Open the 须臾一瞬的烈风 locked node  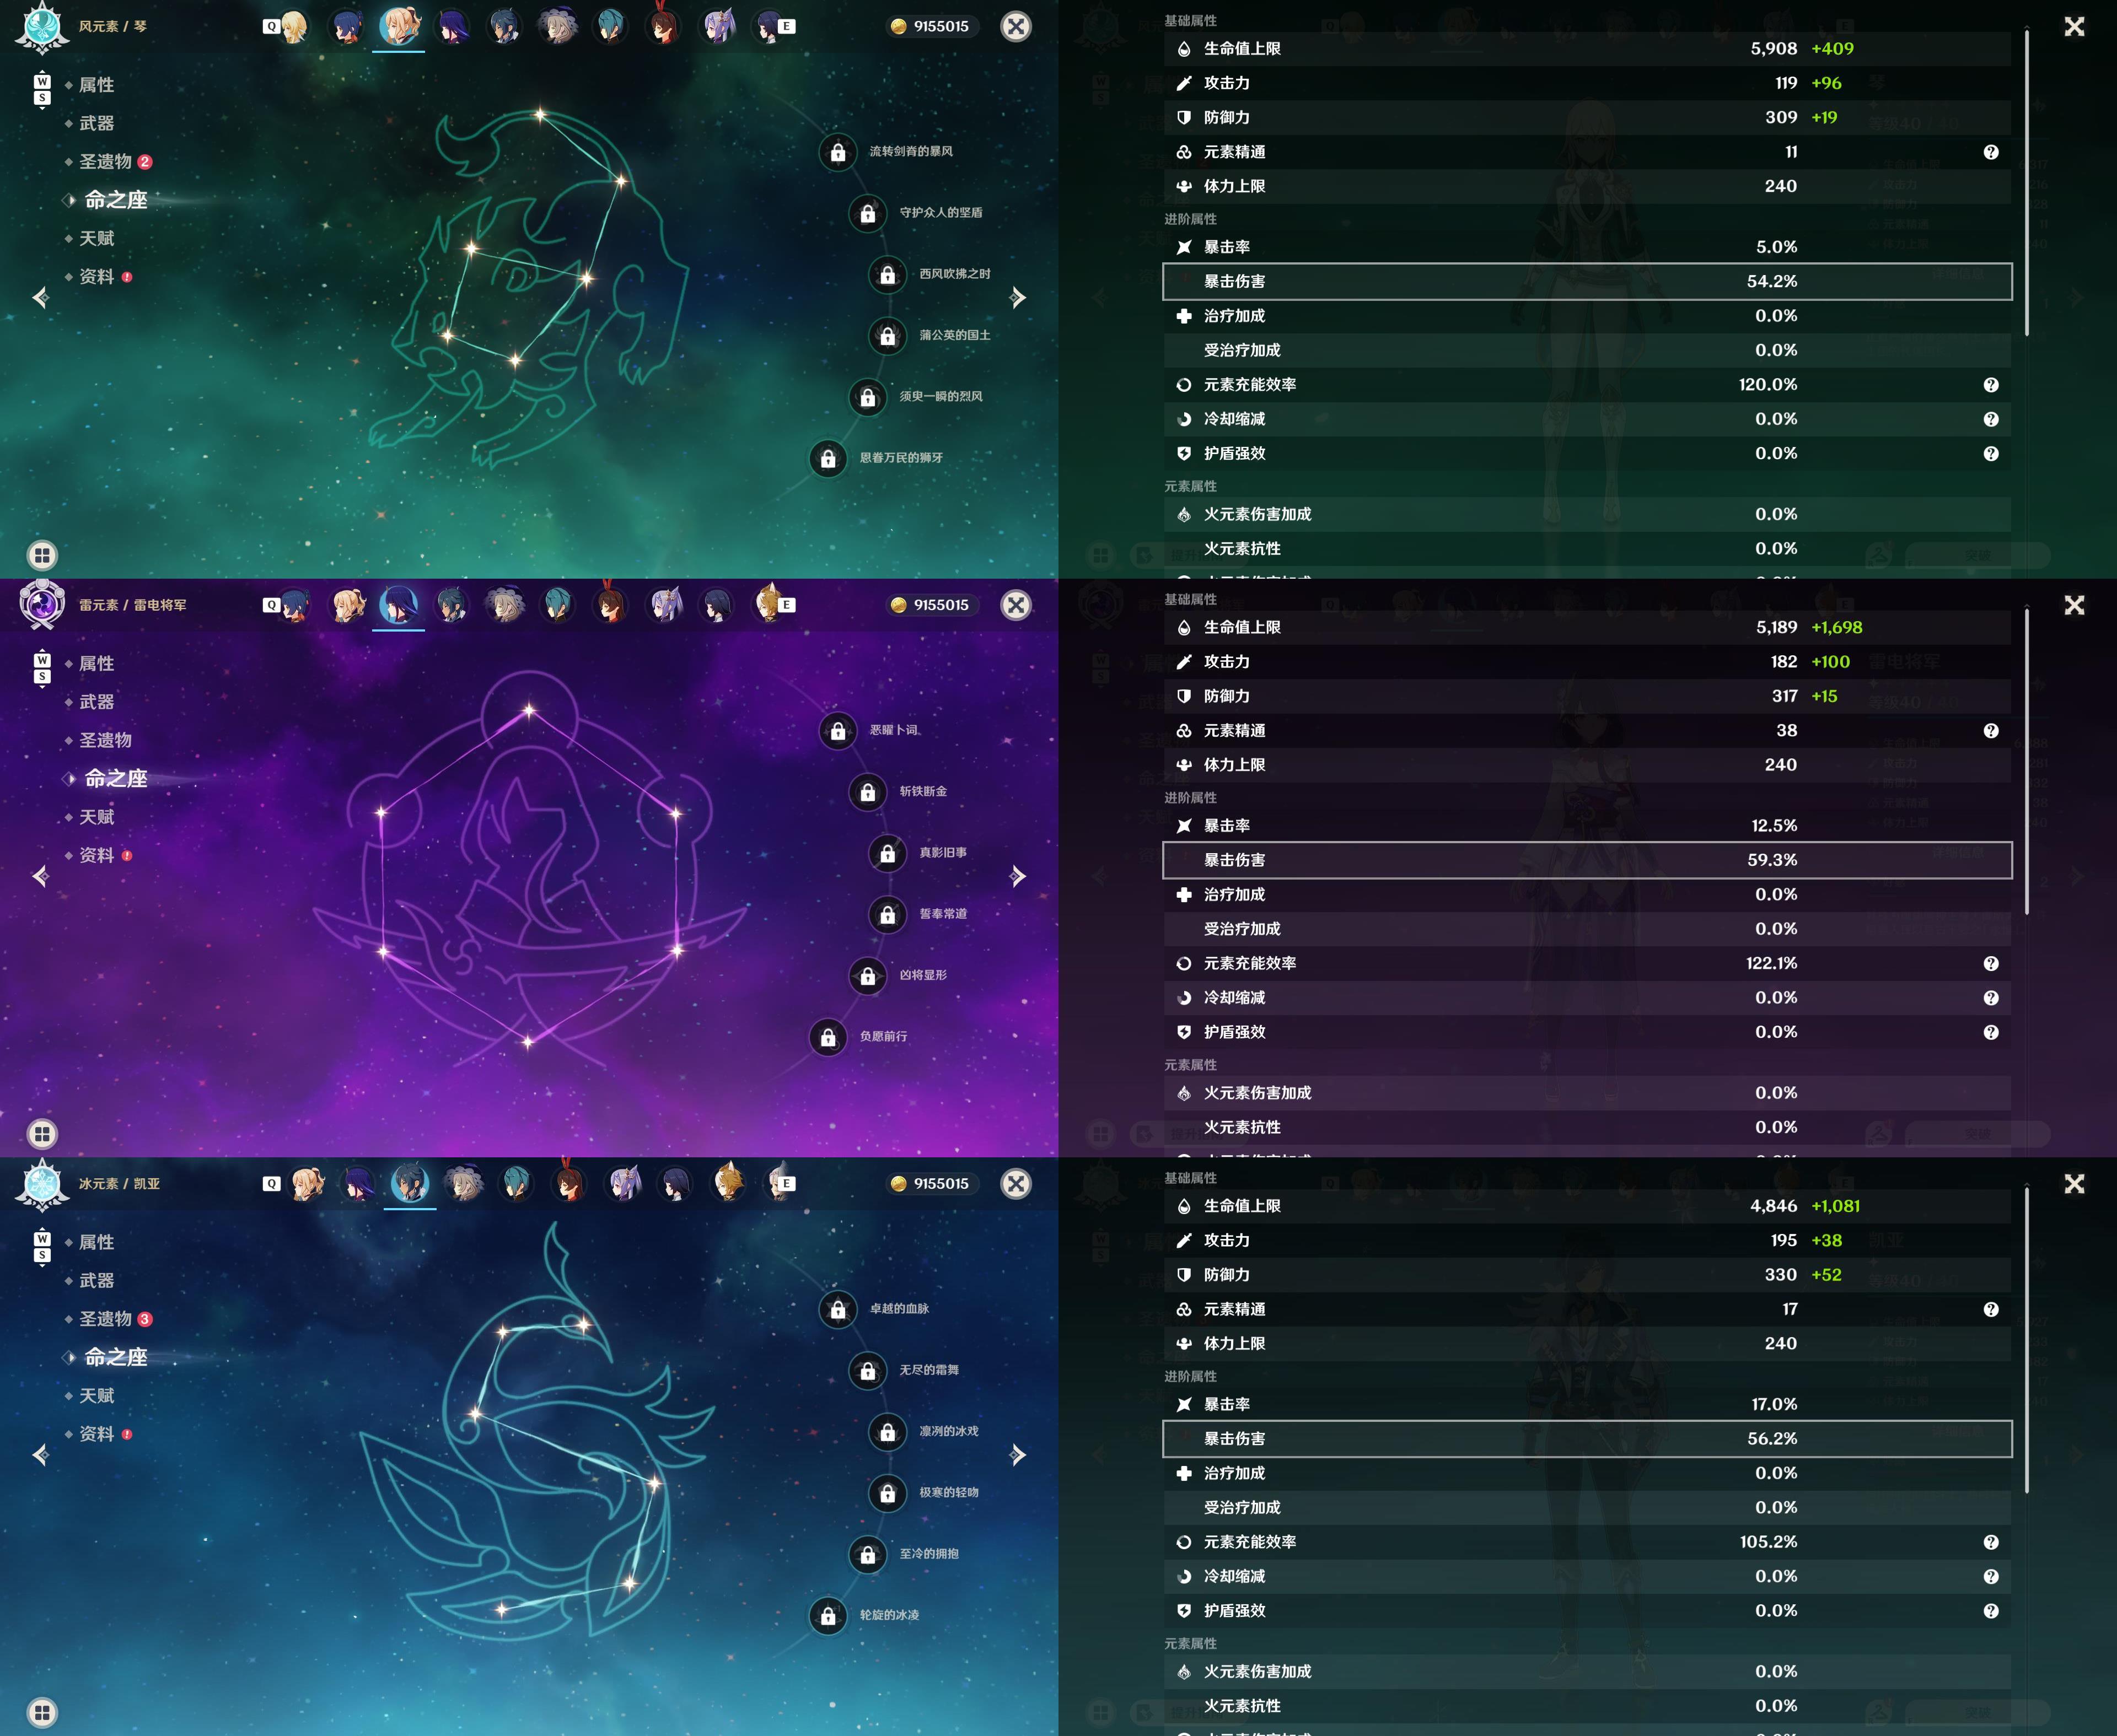coord(867,397)
